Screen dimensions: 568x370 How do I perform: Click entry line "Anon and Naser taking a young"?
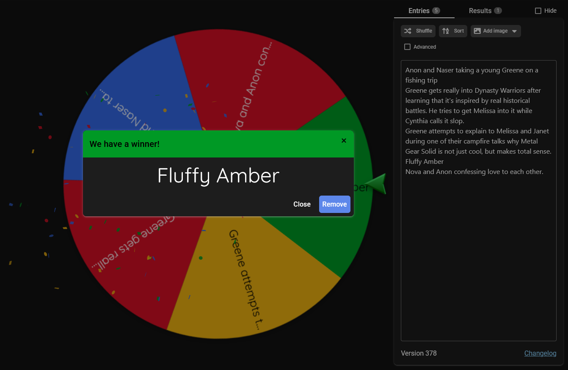click(472, 75)
